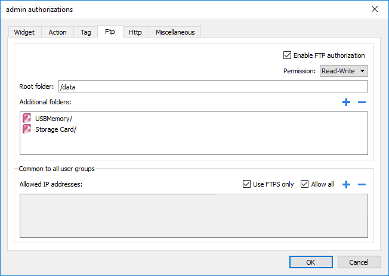Click the Allowed IP addresses list box

point(194,215)
